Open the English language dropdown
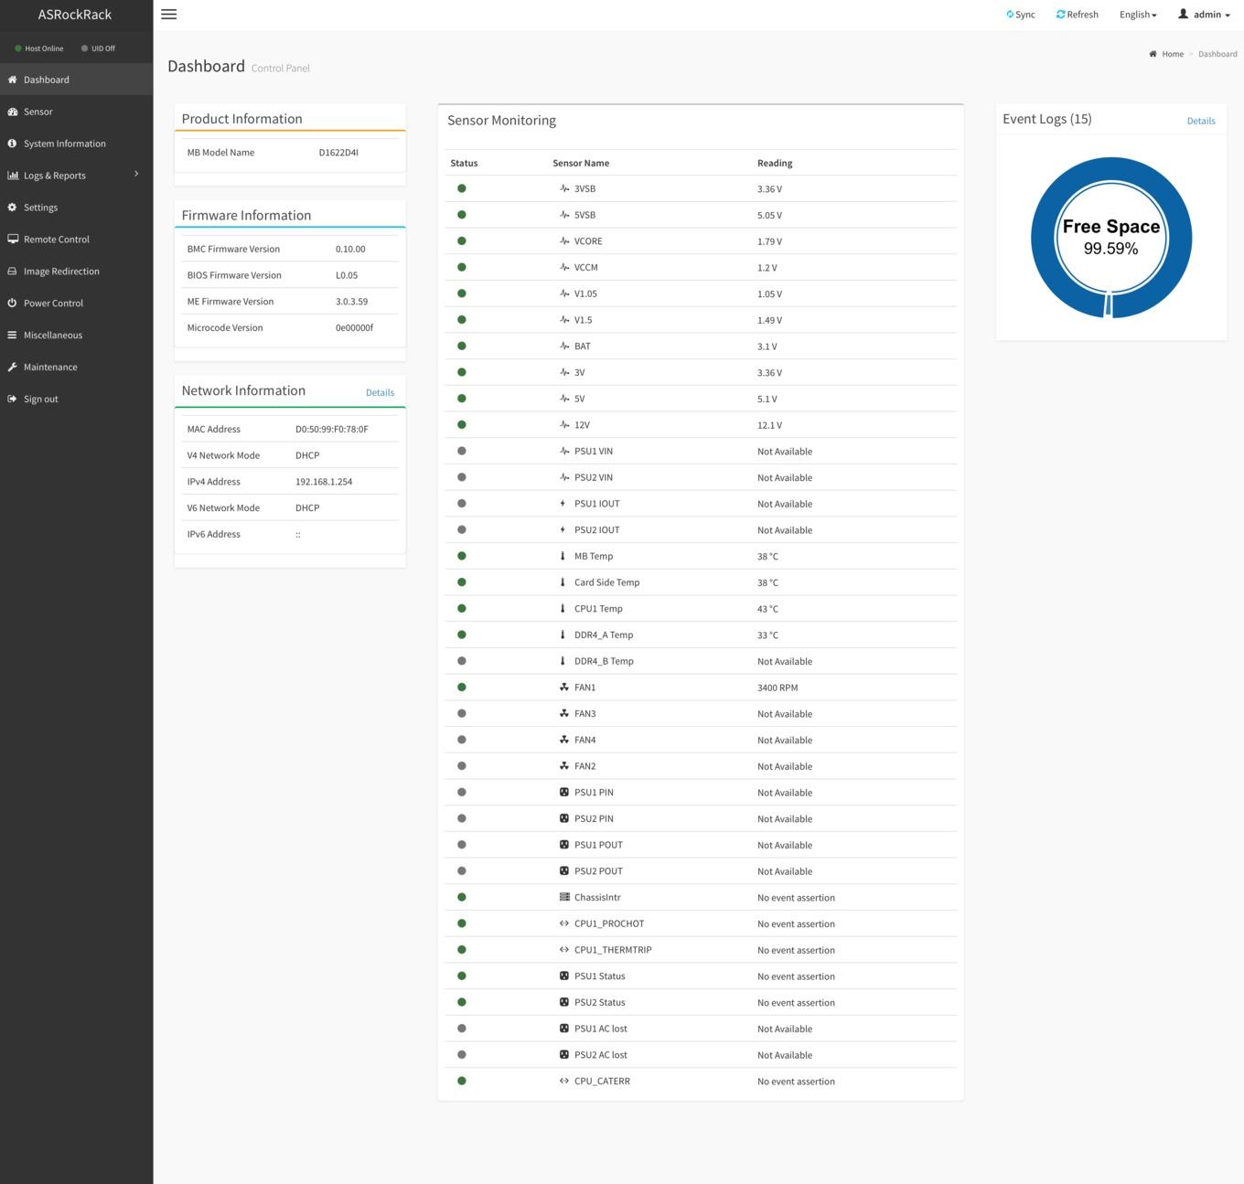This screenshot has height=1184, width=1244. point(1138,15)
